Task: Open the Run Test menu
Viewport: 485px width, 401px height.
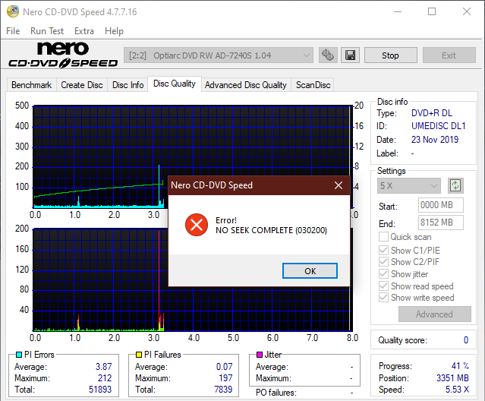Action: click(x=47, y=31)
